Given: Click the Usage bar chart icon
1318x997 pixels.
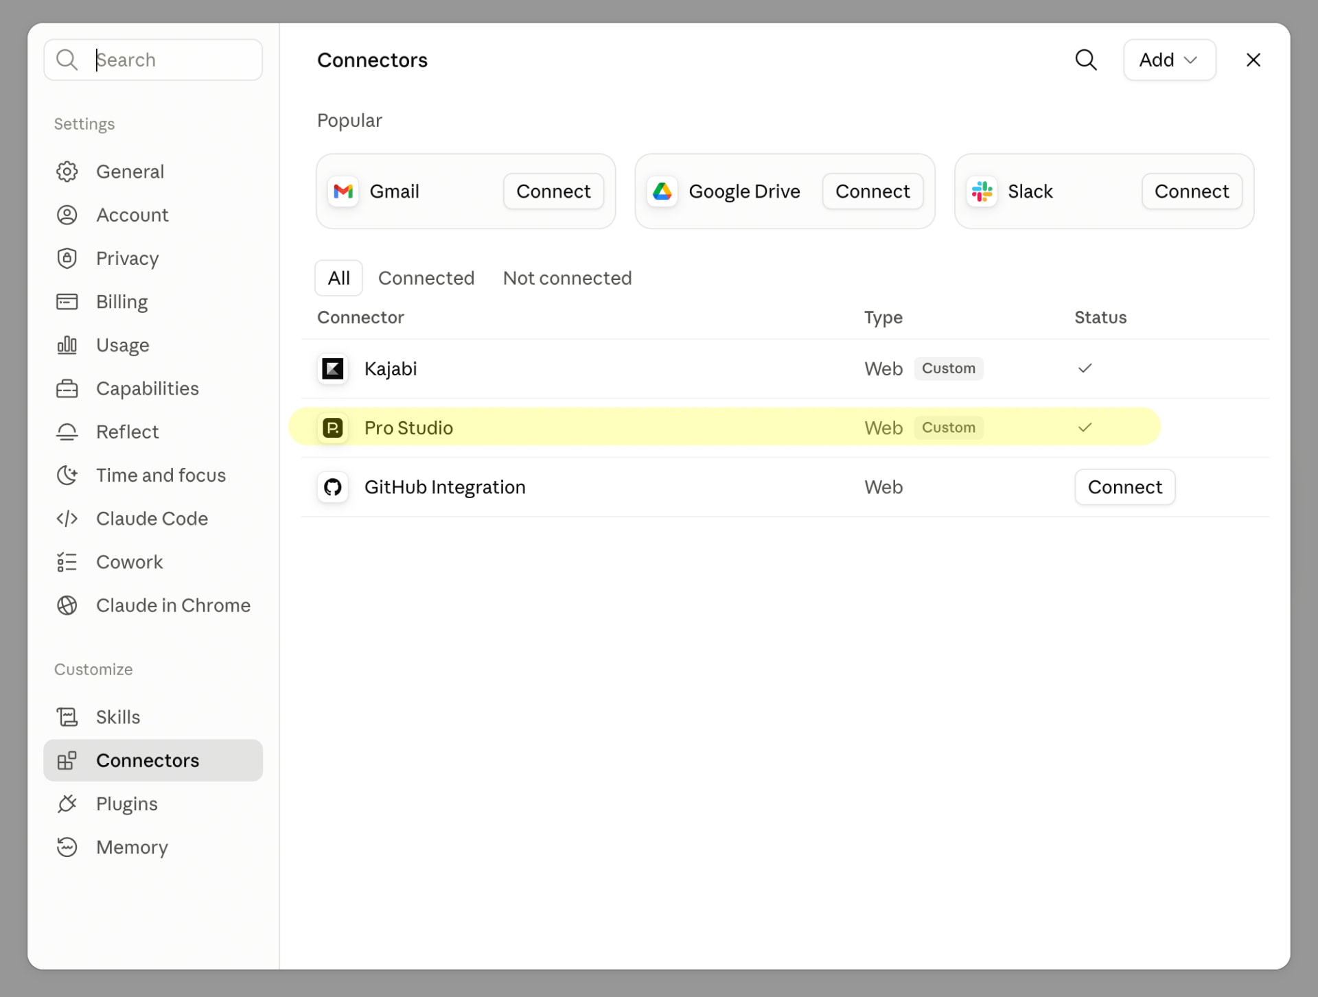Looking at the screenshot, I should (67, 345).
